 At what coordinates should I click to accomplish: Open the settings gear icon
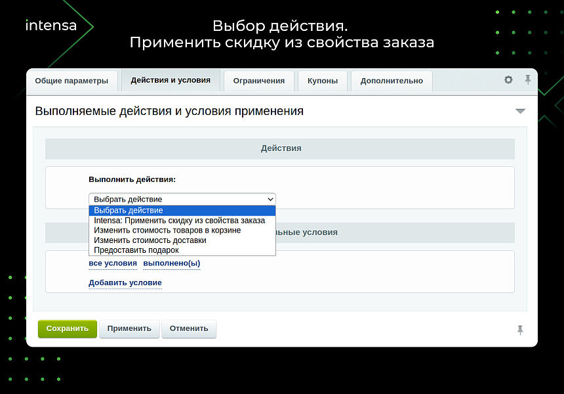508,79
